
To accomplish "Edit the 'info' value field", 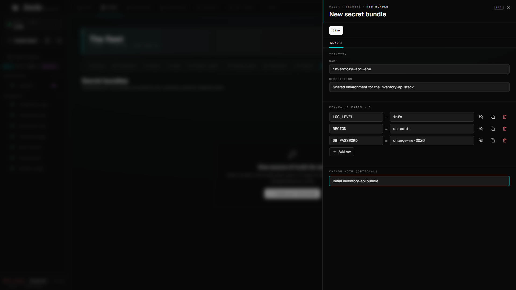I will (432, 117).
